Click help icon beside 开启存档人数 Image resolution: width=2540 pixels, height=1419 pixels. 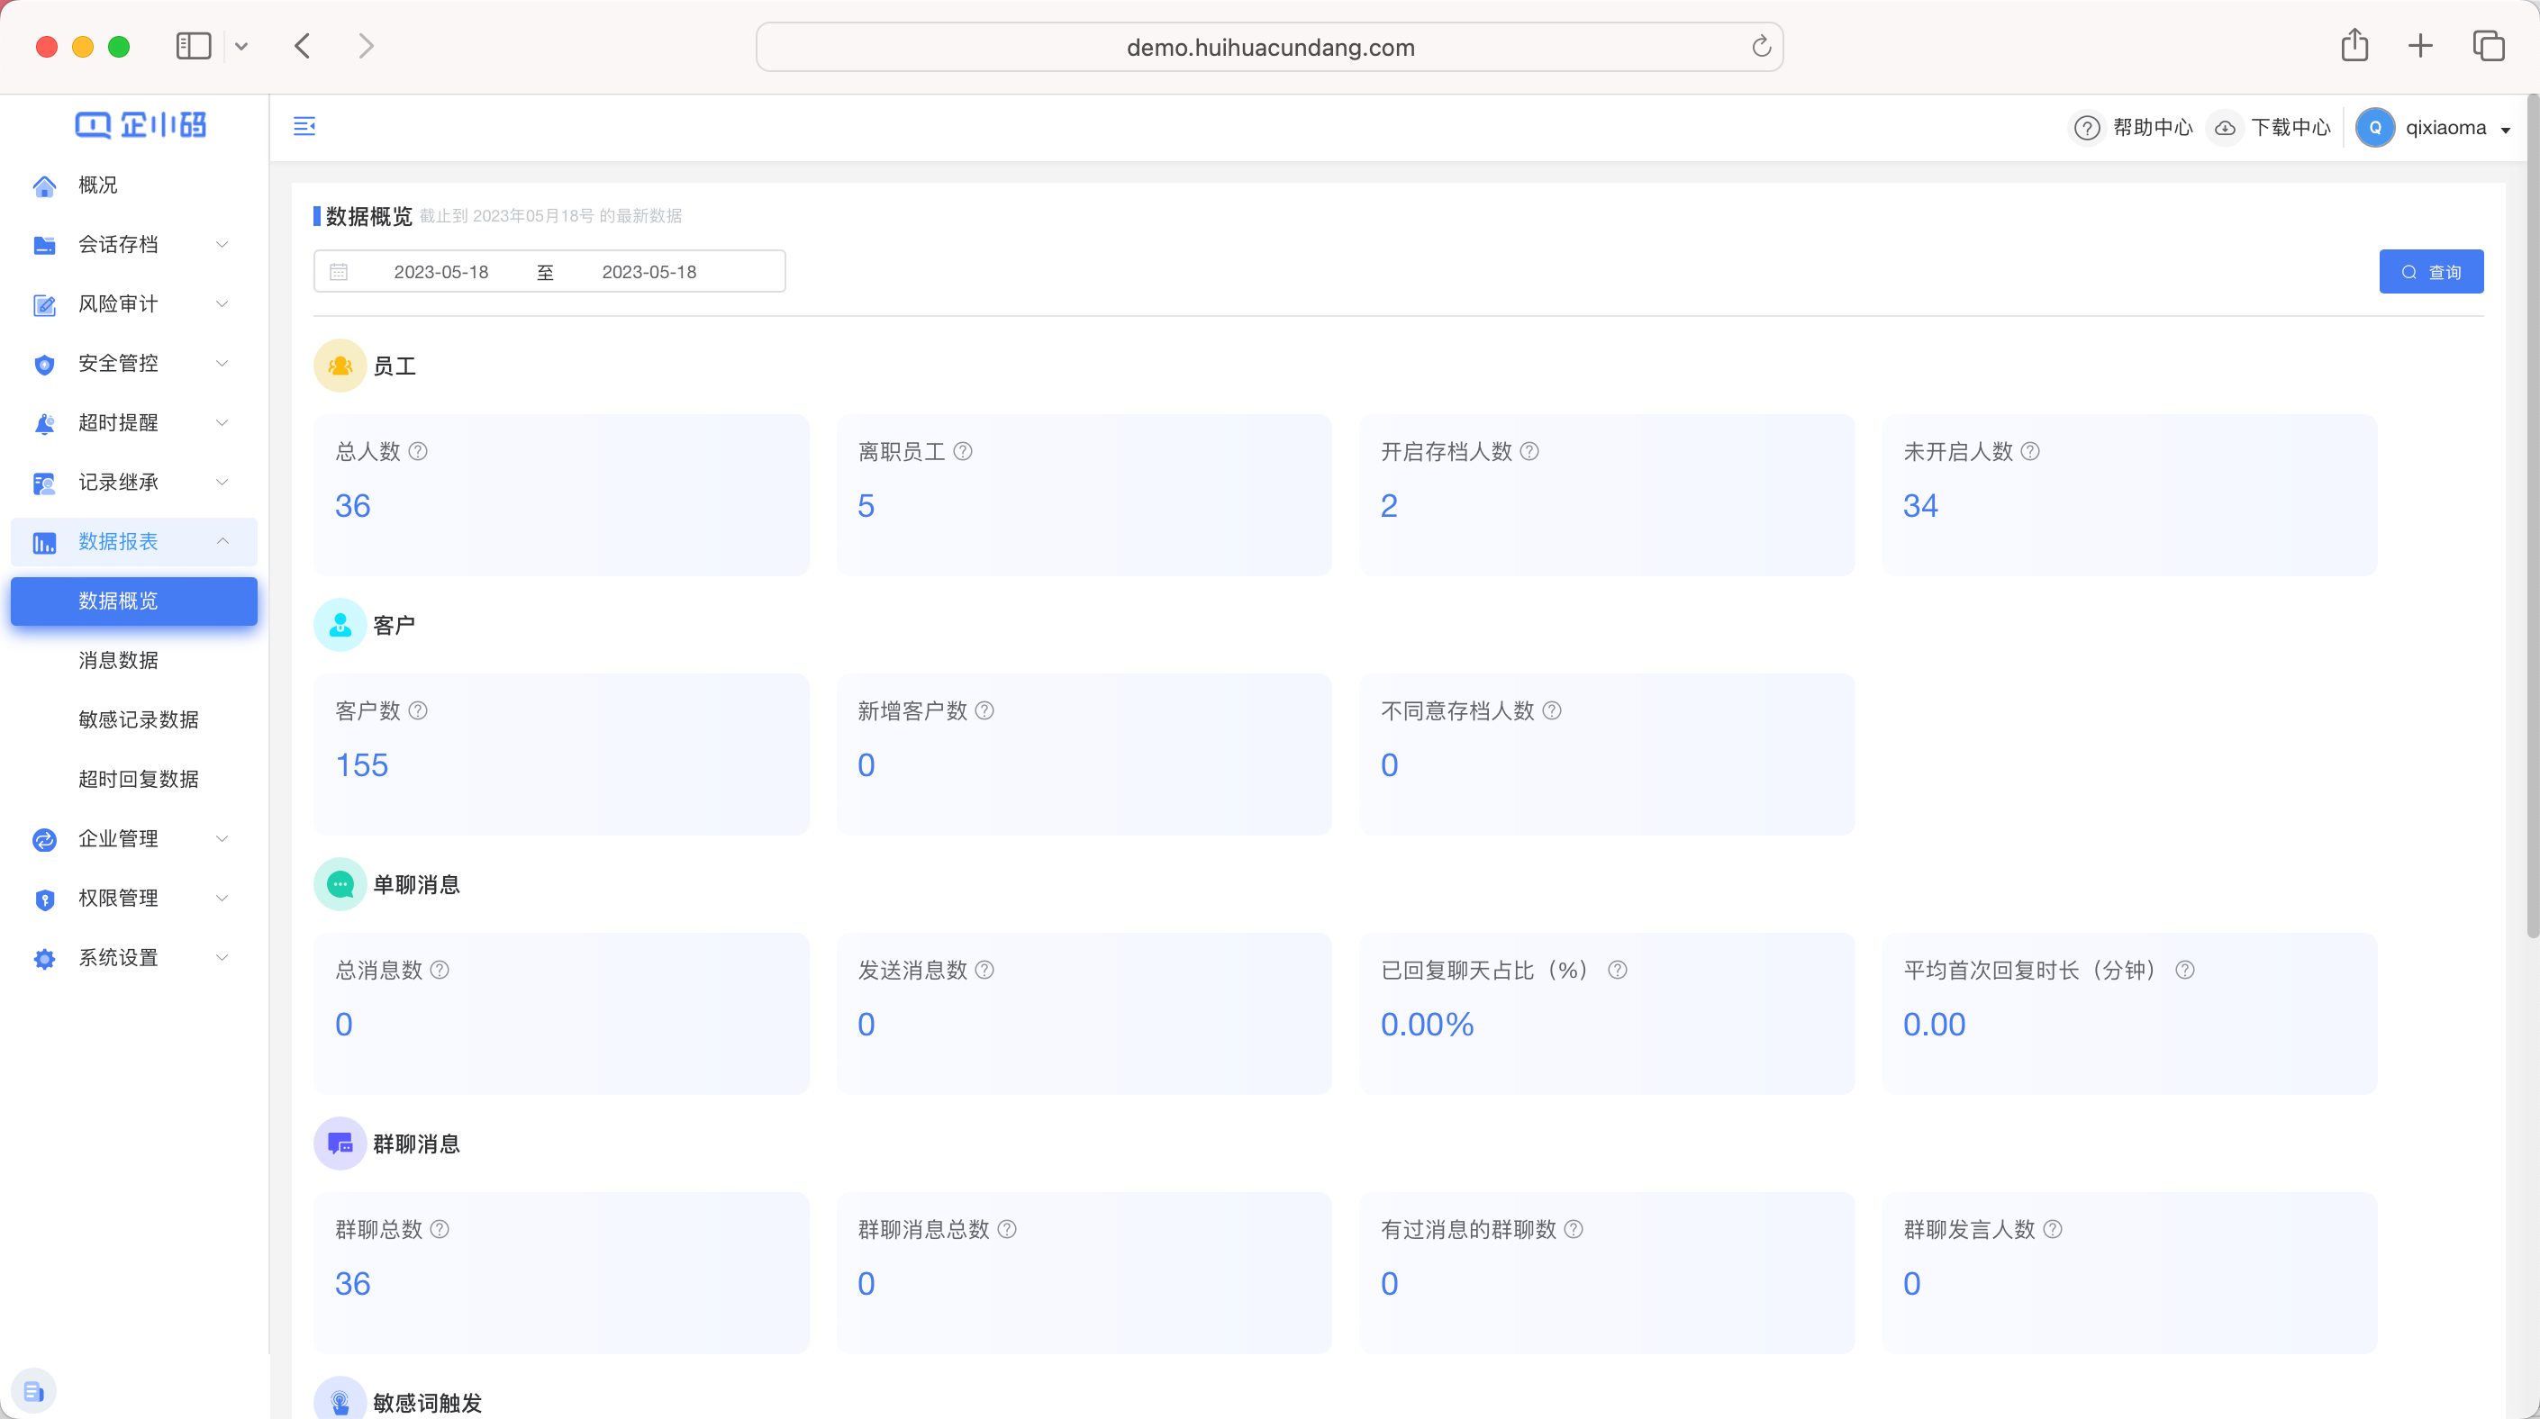(1529, 451)
